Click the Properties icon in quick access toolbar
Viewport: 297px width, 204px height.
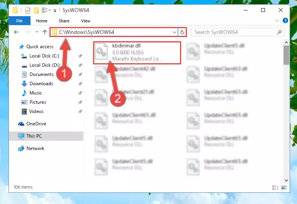click(x=28, y=10)
